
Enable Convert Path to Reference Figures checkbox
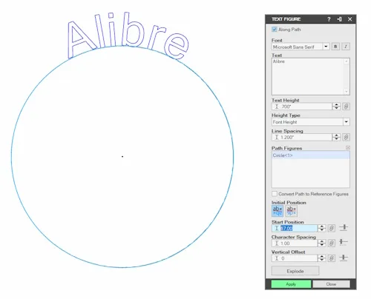click(274, 194)
